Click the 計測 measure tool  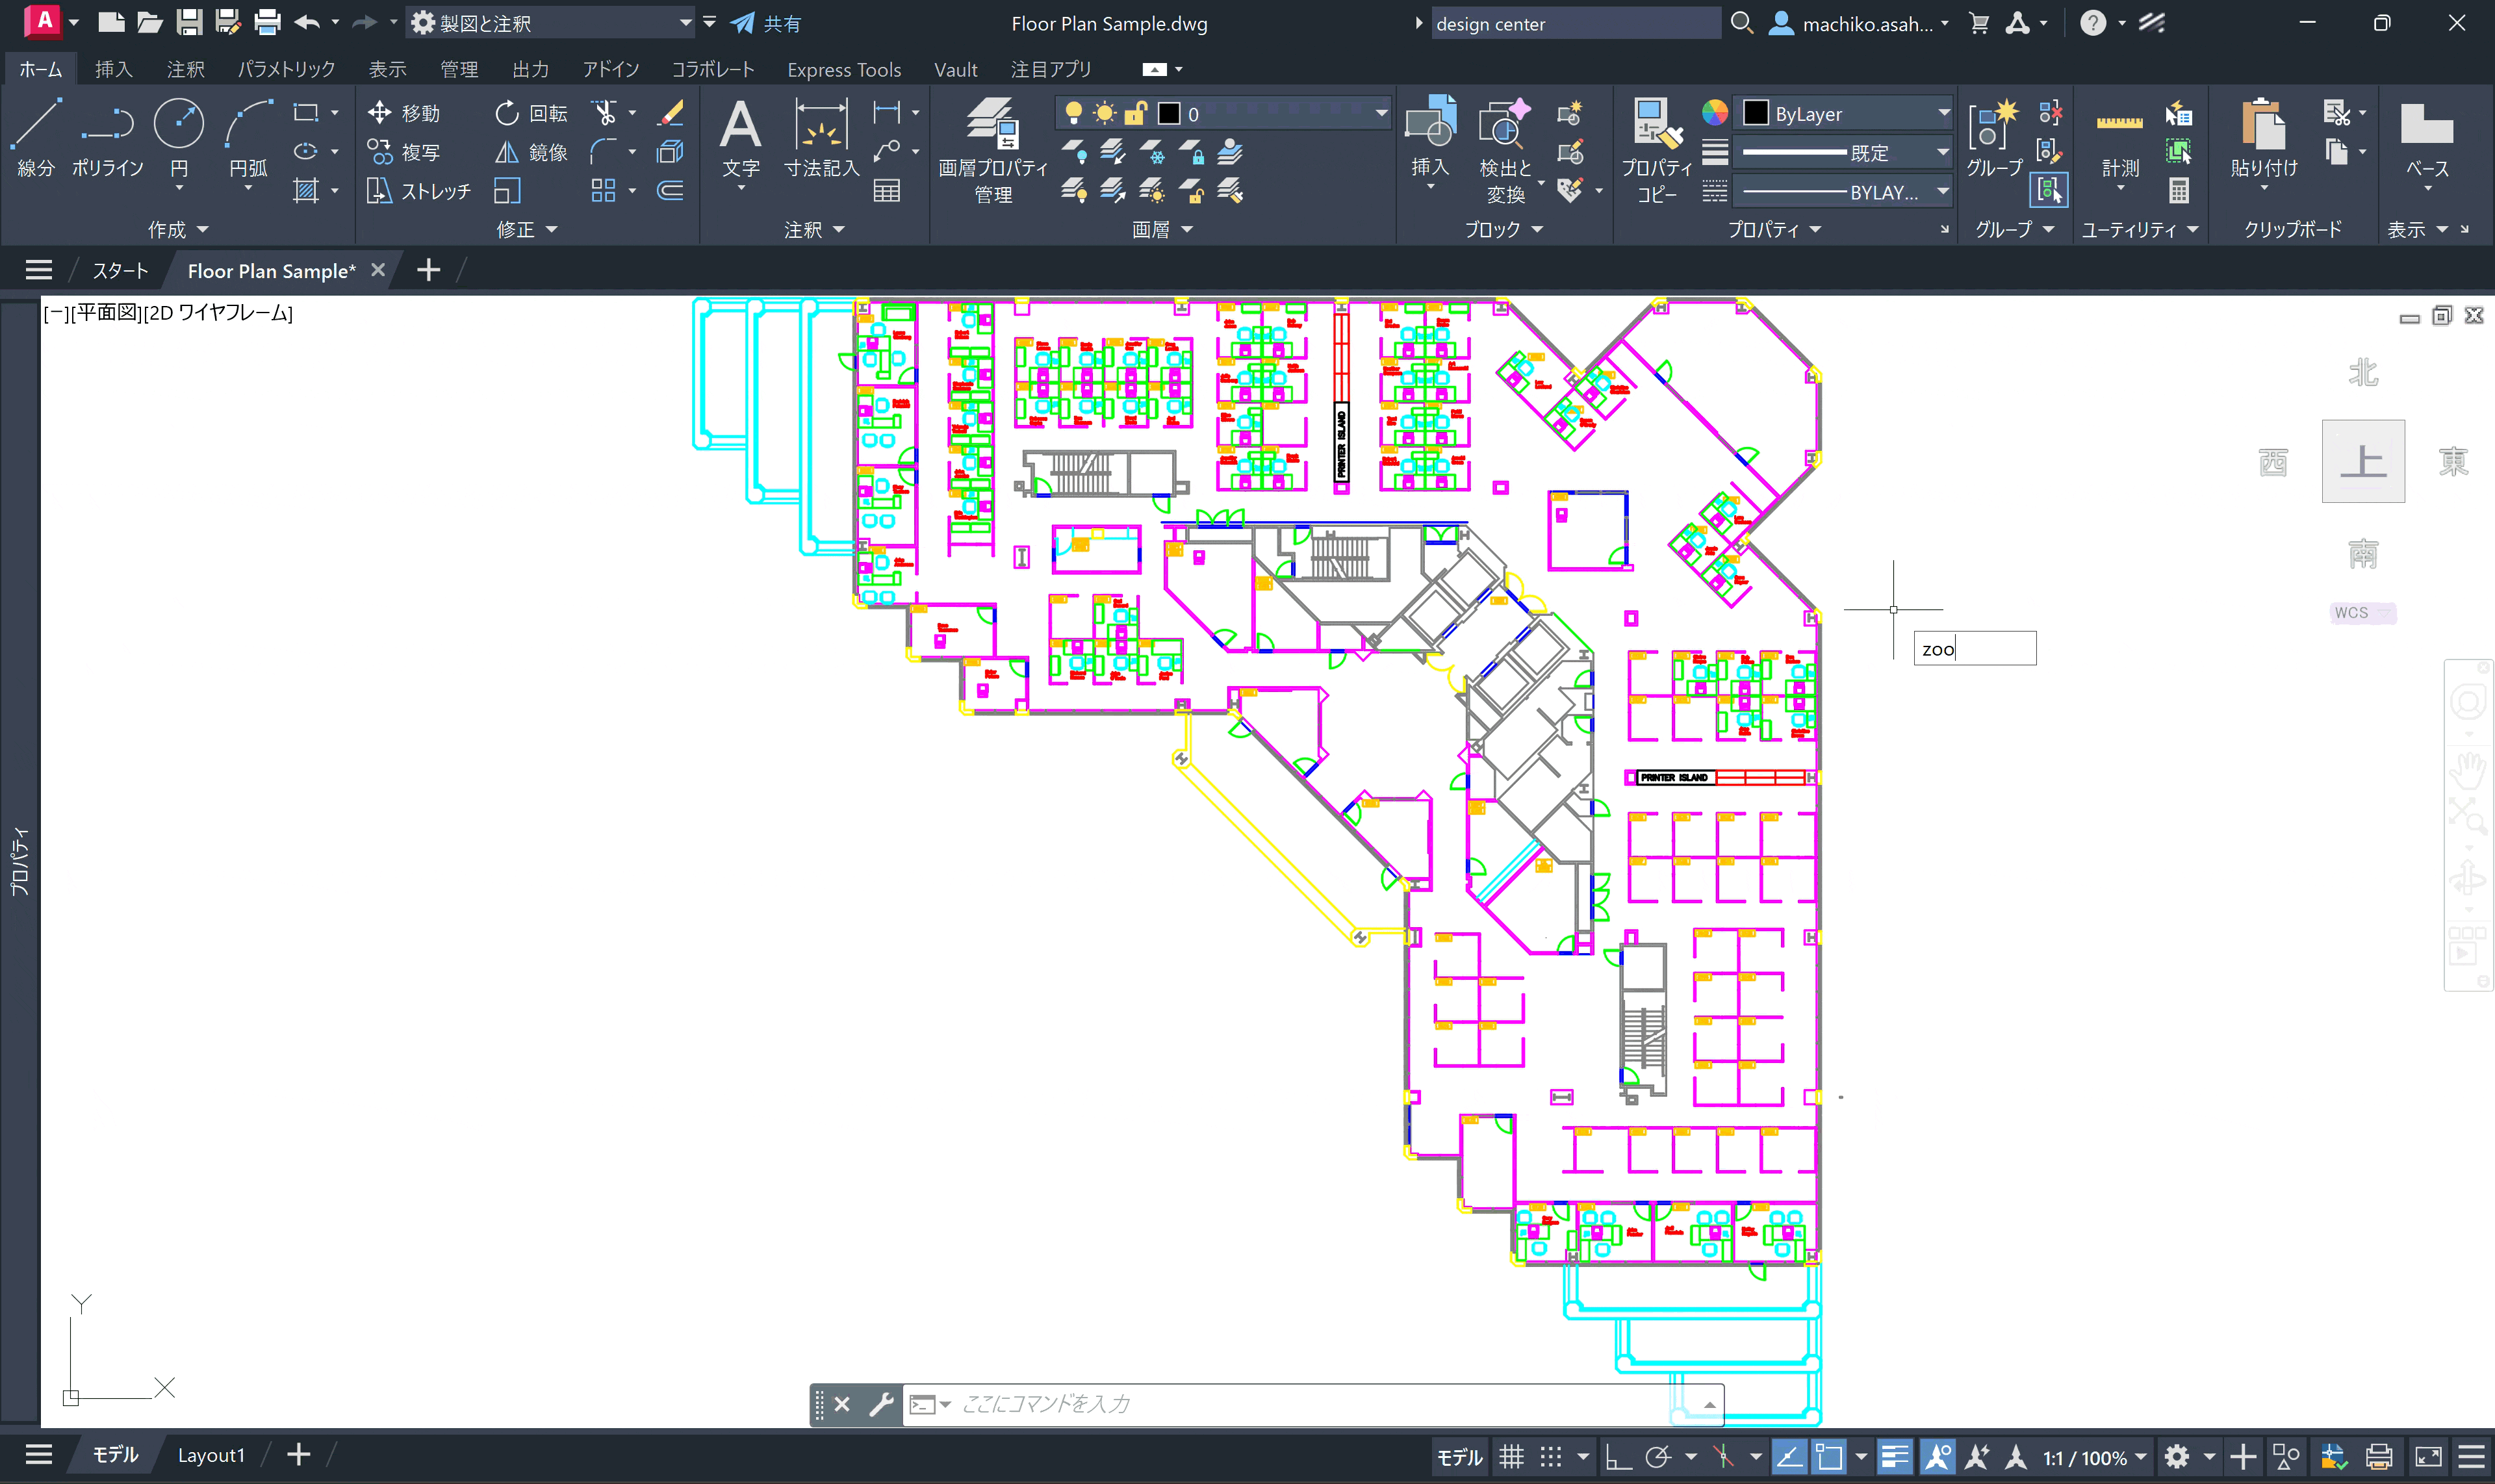click(2120, 145)
